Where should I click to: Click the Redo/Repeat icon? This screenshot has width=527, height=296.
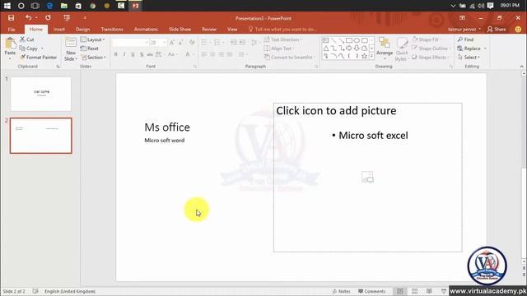48,18
